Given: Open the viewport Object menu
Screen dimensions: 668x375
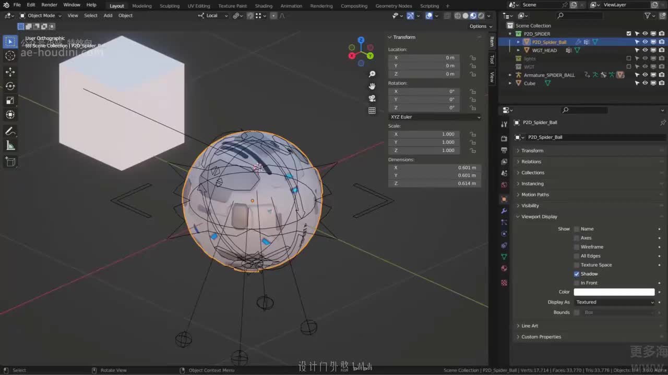Looking at the screenshot, I should point(126,16).
